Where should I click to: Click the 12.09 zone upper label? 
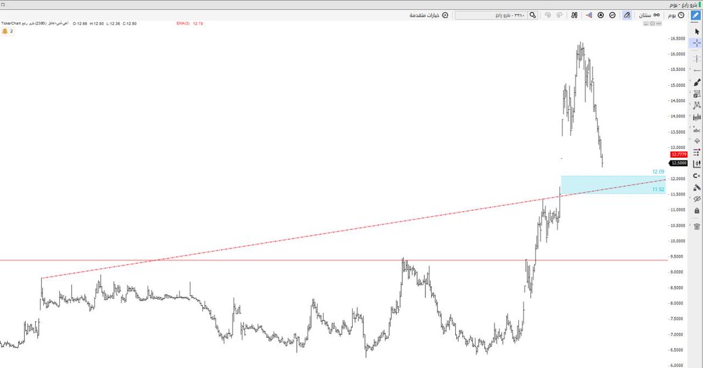[658, 172]
